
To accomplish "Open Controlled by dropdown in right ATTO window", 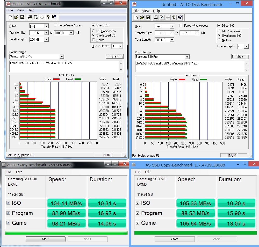I will 187,57.
